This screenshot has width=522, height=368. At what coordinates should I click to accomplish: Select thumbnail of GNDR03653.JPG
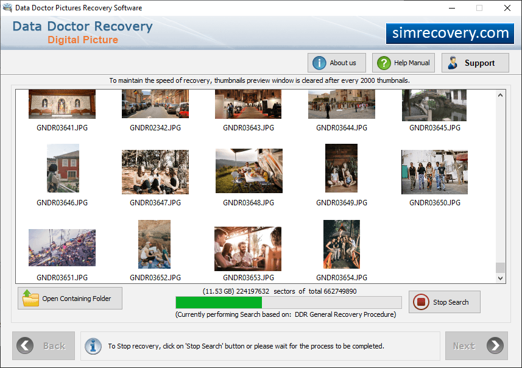[248, 249]
